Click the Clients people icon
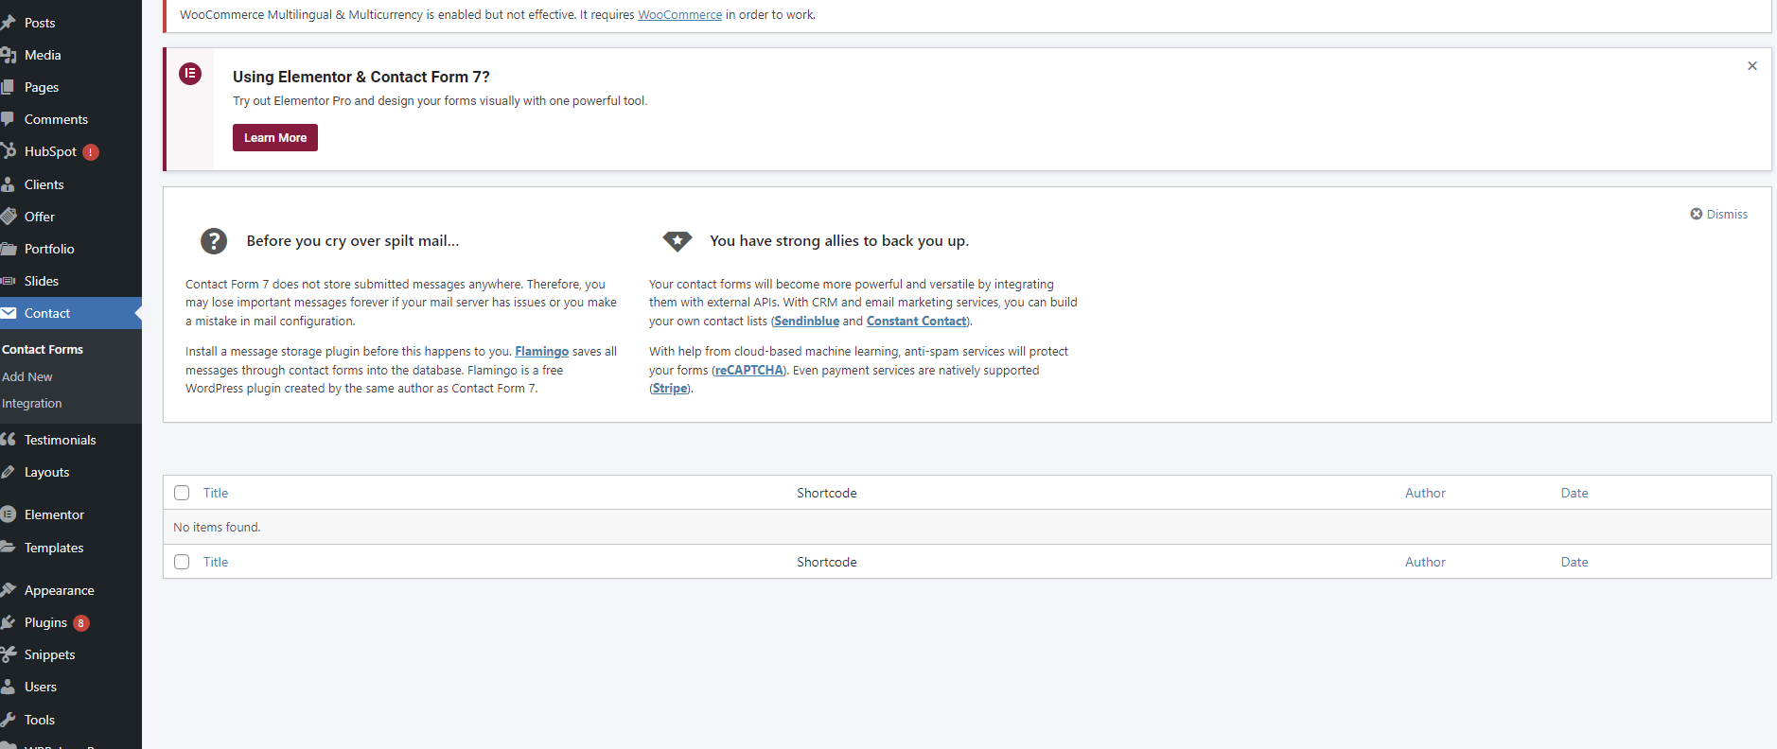Viewport: 1777px width, 749px height. 9,184
